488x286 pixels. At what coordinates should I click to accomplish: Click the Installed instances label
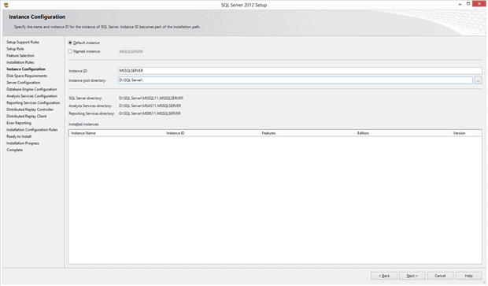(83, 124)
